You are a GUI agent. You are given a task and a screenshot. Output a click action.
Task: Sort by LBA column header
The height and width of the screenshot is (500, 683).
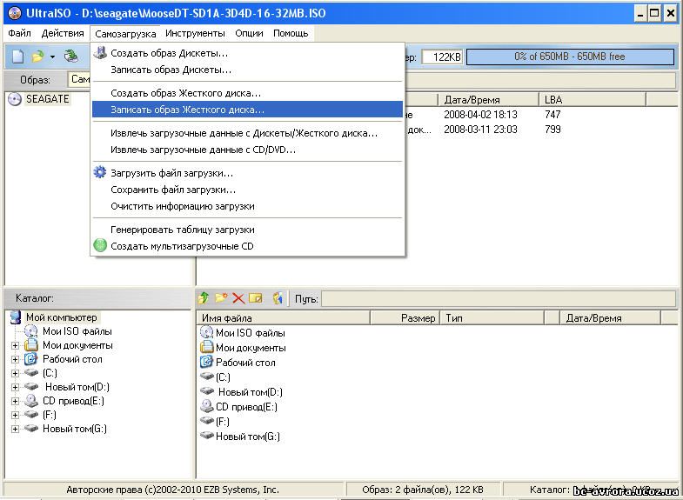(x=593, y=100)
